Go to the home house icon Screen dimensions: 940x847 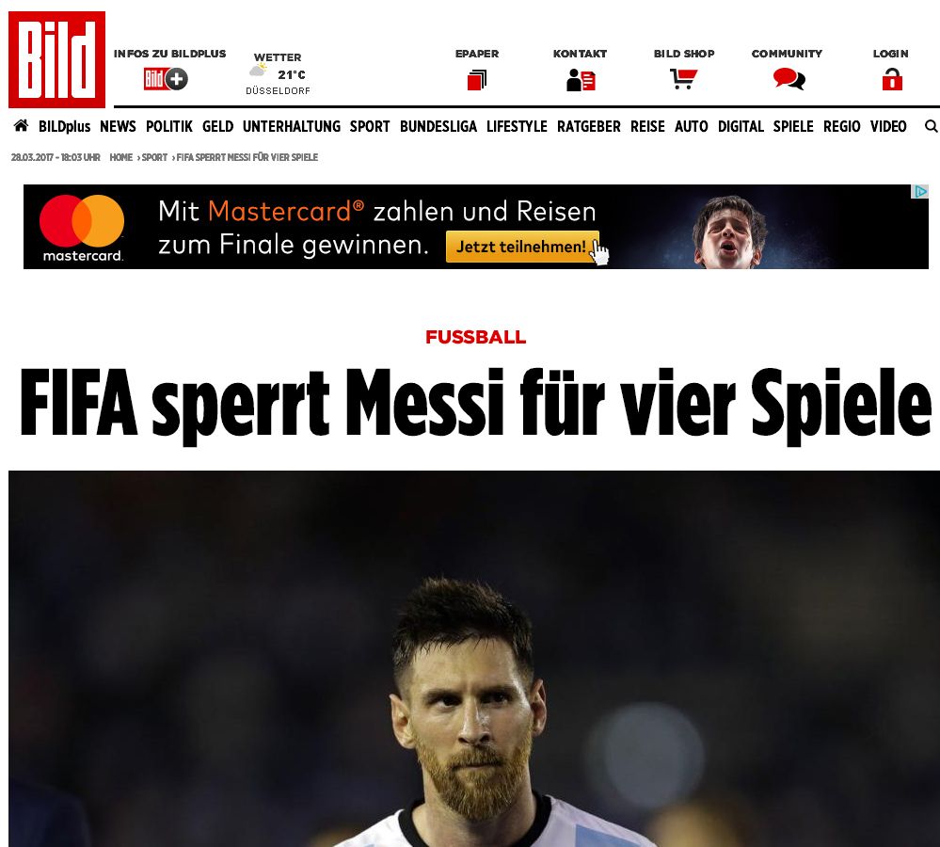tap(21, 126)
